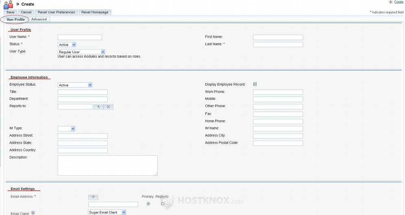
Task: Select the Reply-to email radio button
Action: pyautogui.click(x=163, y=204)
